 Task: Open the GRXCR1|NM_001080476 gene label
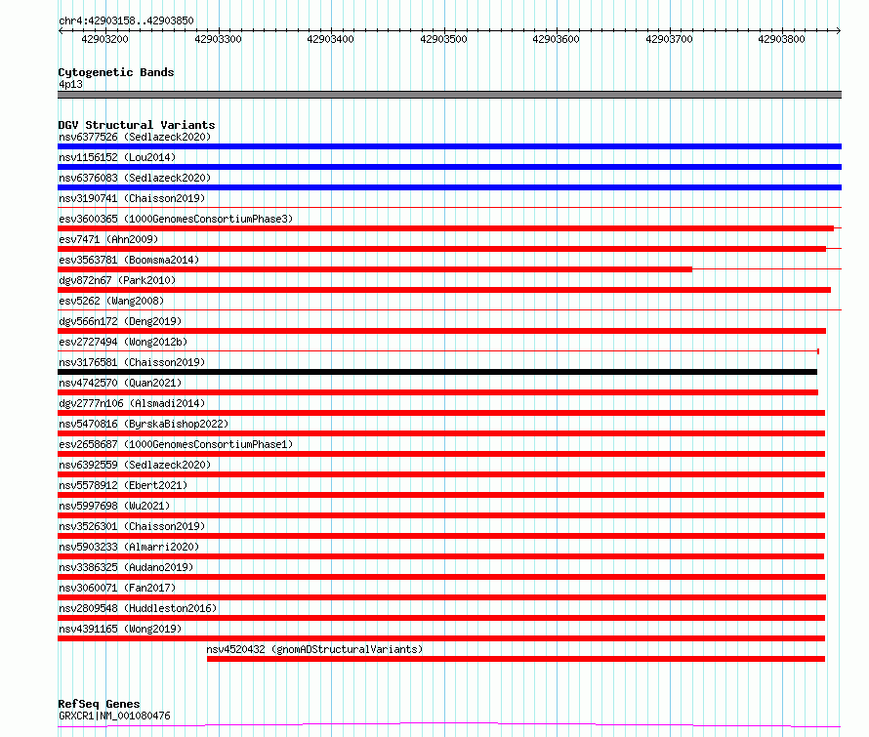114,716
